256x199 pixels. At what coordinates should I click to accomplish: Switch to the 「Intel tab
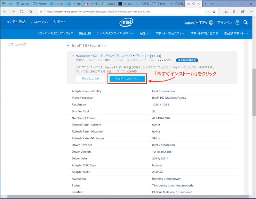coord(159,4)
